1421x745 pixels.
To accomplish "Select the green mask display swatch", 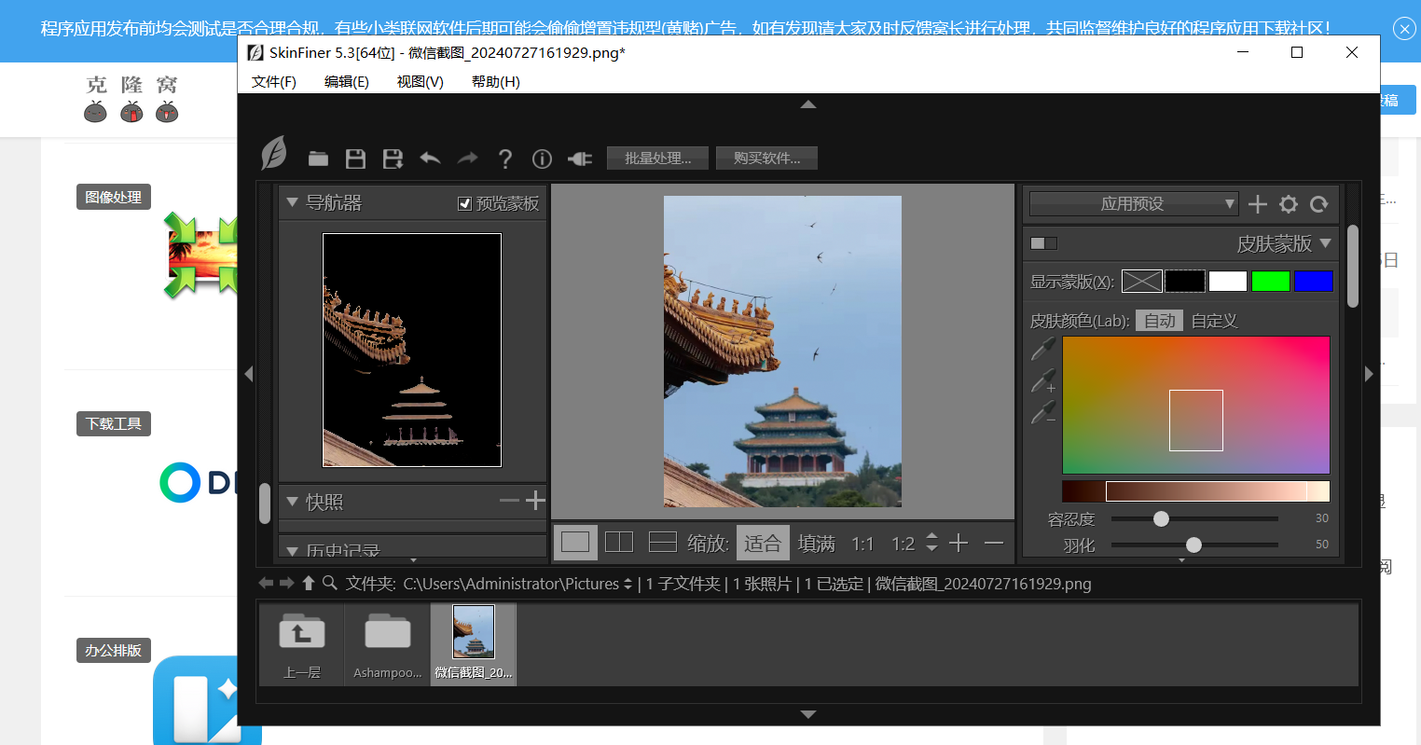I will 1271,281.
